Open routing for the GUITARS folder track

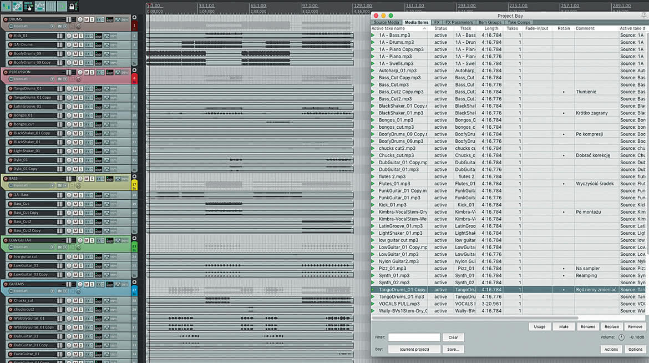(x=110, y=285)
